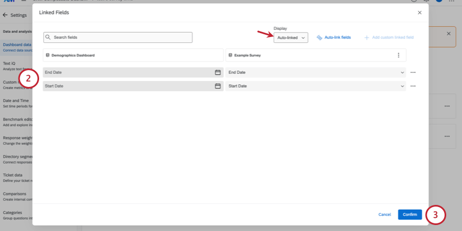Click the Confirm button
This screenshot has width=462, height=231.
[410, 215]
